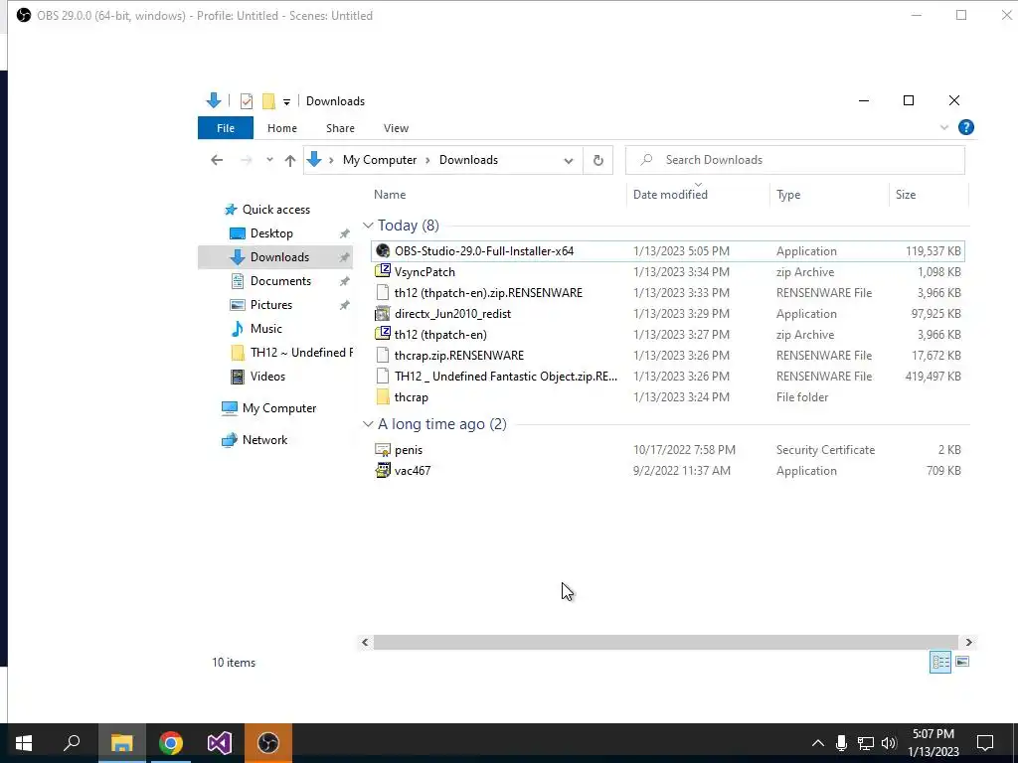Click the 119,537 KB size cell
The width and height of the screenshot is (1018, 763).
point(933,251)
